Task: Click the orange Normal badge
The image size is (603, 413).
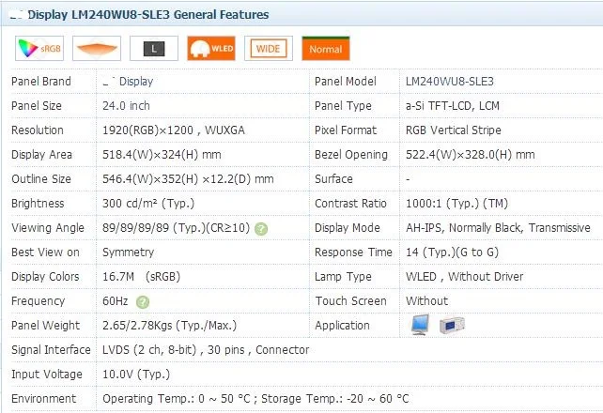Action: coord(326,49)
